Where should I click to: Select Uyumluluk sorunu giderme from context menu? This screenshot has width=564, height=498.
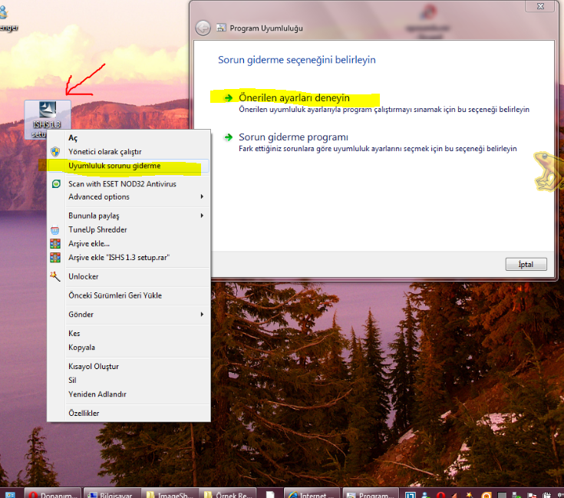point(114,166)
